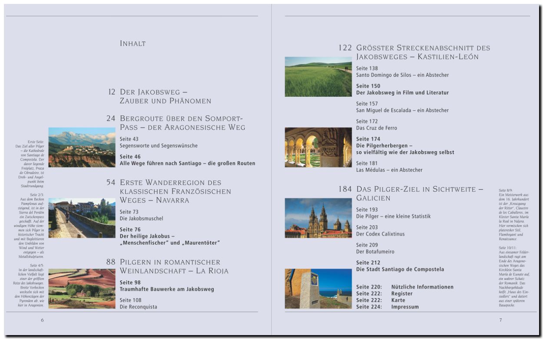The width and height of the screenshot is (543, 339).
Task: Select the red farmland landscape photo
Action: (82, 289)
